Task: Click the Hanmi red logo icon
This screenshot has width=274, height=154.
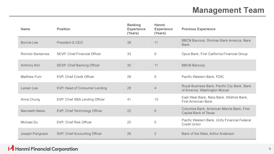Action: [11, 148]
